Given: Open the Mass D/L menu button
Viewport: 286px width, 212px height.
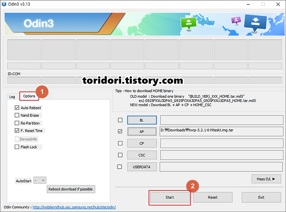Looking at the screenshot, I should [266, 179].
